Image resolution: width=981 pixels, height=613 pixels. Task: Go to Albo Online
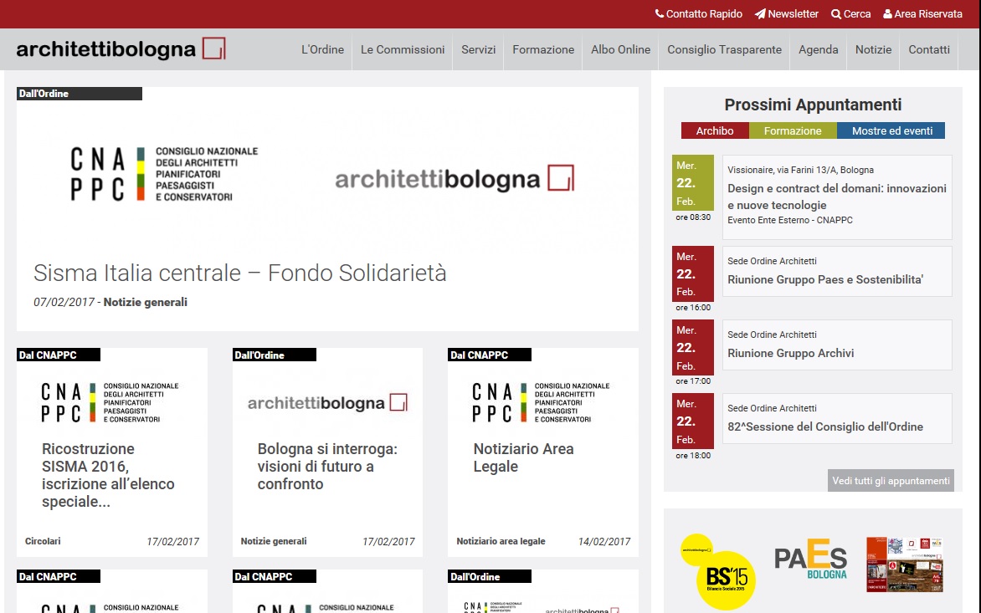[620, 49]
